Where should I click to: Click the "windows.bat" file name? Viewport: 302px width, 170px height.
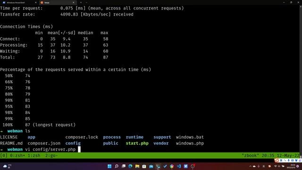click(190, 137)
